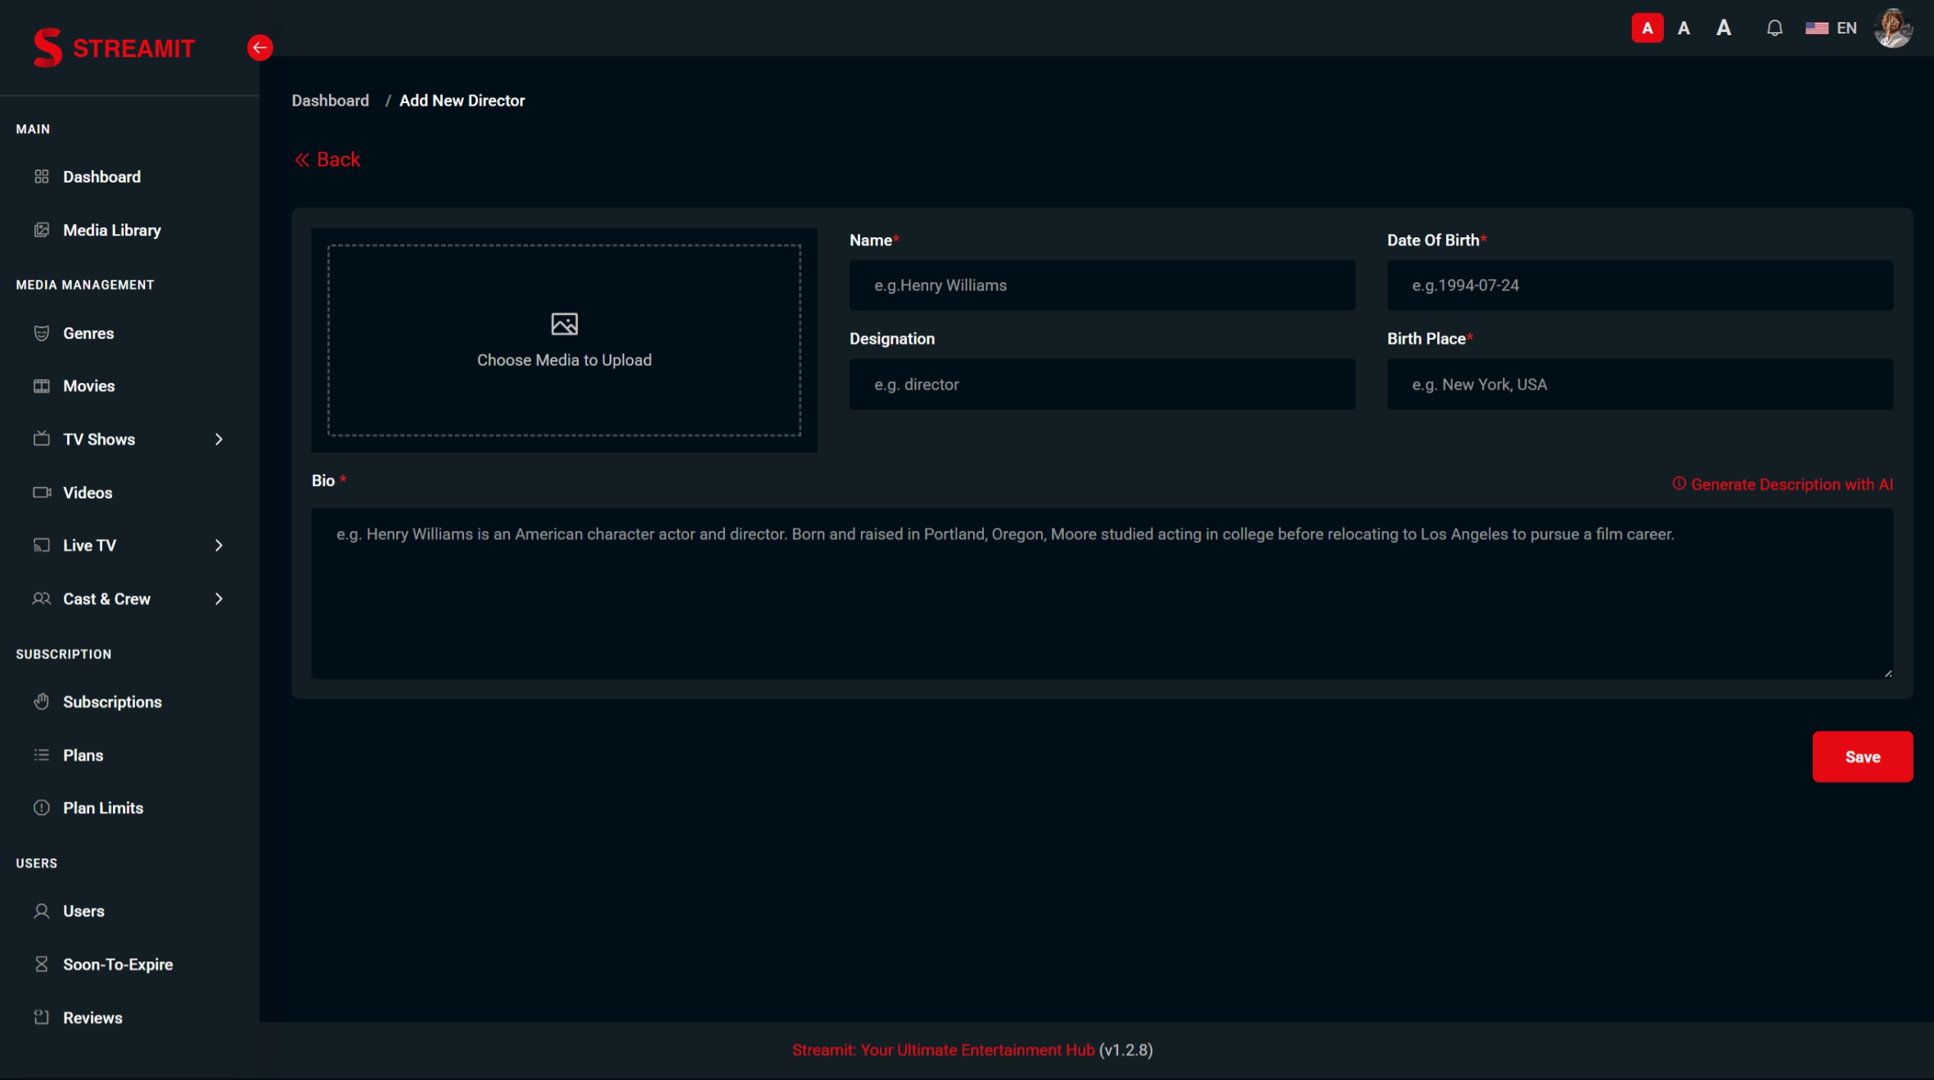The width and height of the screenshot is (1934, 1080).
Task: Open user profile avatar menu
Action: 1893,28
